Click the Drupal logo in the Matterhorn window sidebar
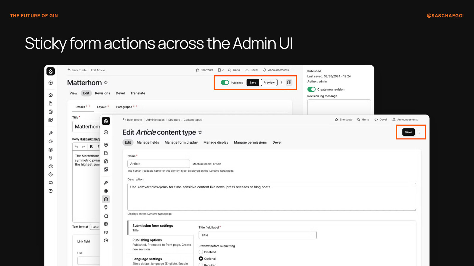This screenshot has width=474, height=266. click(51, 71)
